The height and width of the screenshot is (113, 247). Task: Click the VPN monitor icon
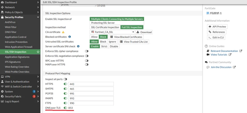coord(2,77)
